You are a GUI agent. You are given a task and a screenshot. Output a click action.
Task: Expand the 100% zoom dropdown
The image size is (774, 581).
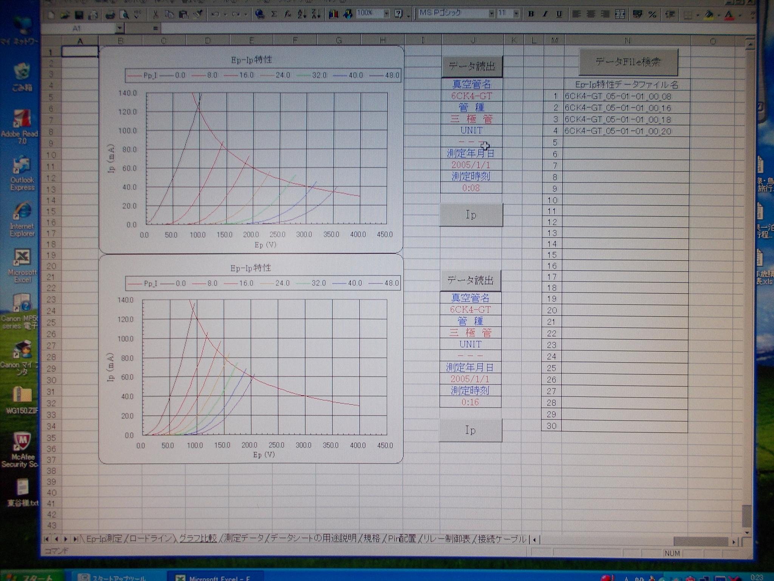(386, 14)
